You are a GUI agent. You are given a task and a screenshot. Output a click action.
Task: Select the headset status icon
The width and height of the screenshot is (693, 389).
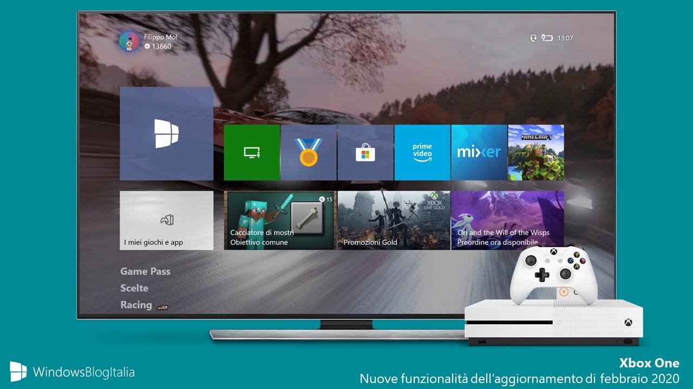pyautogui.click(x=533, y=38)
